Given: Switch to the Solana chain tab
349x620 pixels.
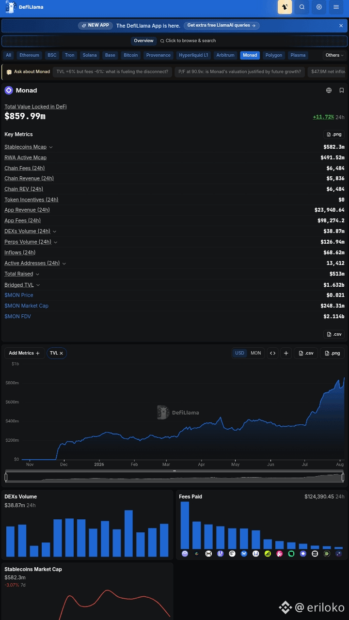Looking at the screenshot, I should [90, 55].
